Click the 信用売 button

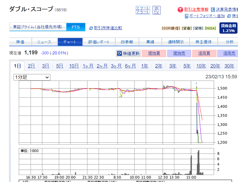(228, 53)
